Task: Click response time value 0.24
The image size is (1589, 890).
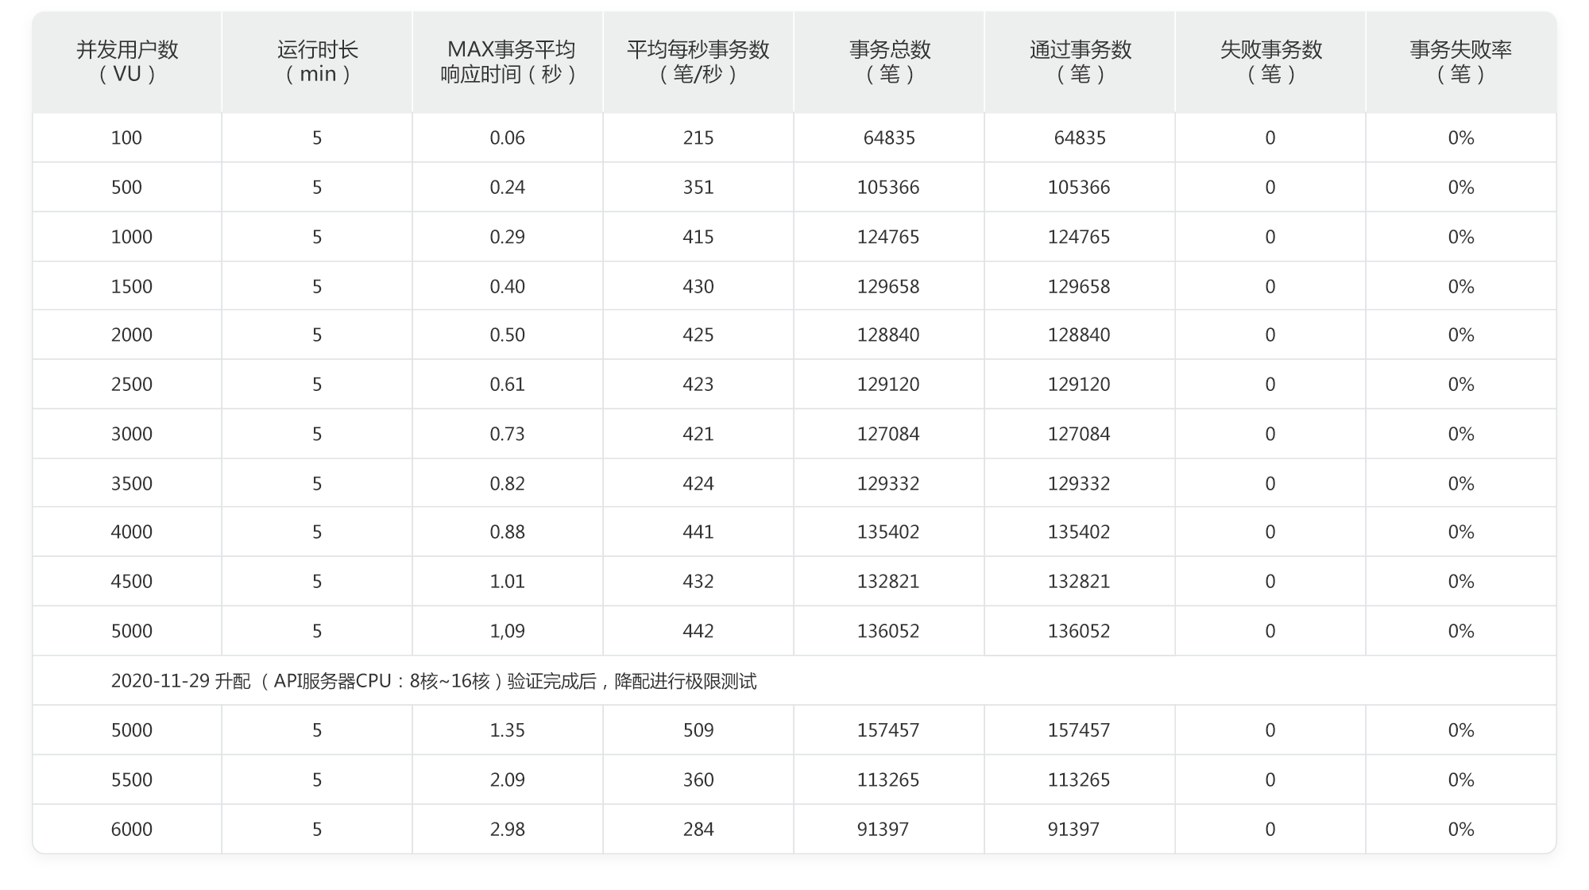Action: [x=508, y=188]
